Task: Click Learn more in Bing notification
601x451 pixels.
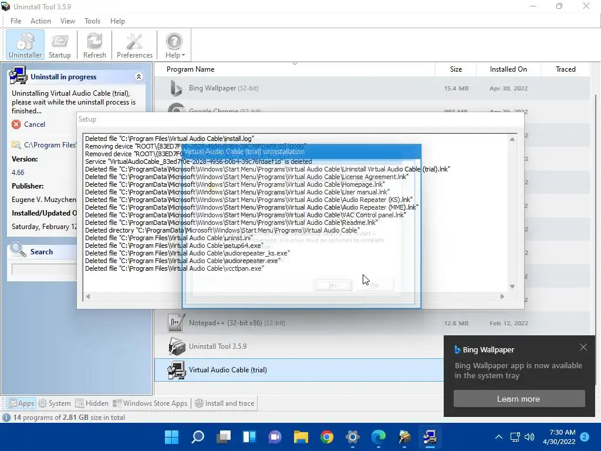Action: pos(519,399)
